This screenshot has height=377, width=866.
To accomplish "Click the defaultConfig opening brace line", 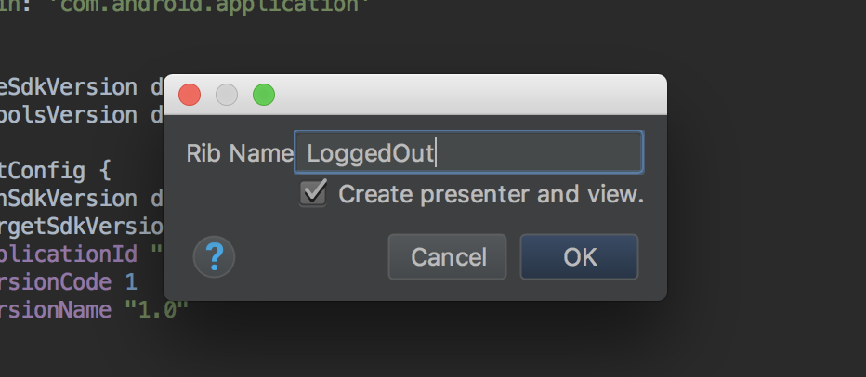I will click(x=56, y=171).
